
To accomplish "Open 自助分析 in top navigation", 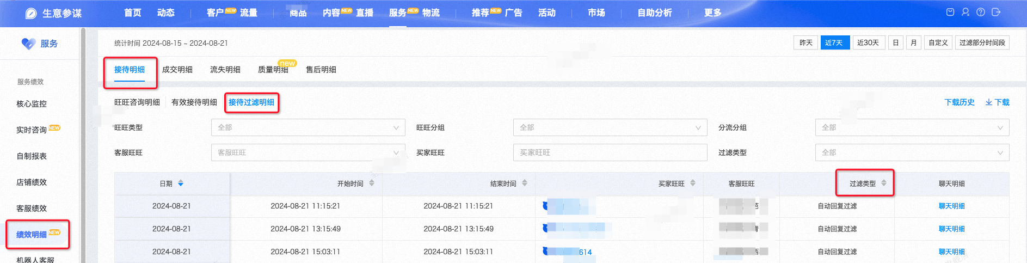I will (655, 13).
